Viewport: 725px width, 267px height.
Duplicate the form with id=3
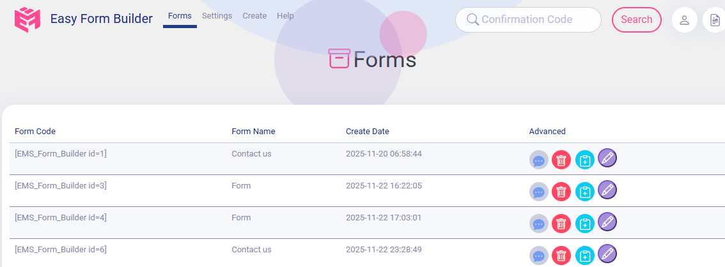pos(585,192)
